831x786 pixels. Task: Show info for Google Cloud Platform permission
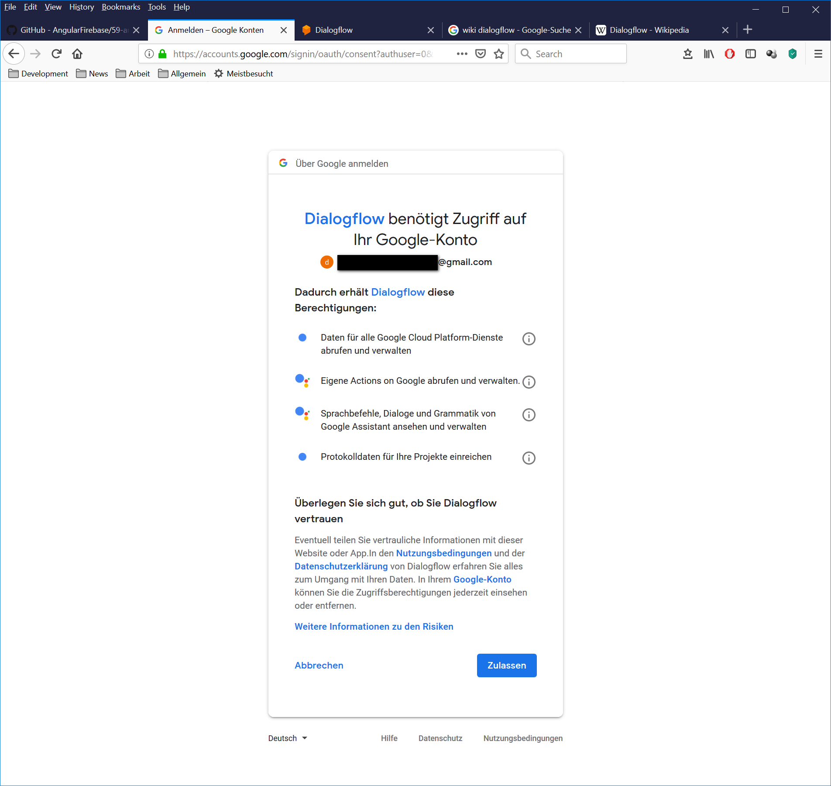[x=529, y=339]
